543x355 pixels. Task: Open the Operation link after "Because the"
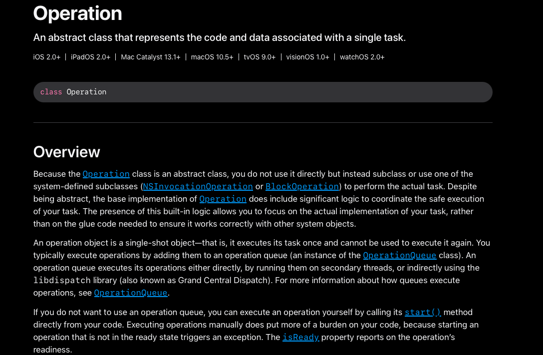(106, 174)
